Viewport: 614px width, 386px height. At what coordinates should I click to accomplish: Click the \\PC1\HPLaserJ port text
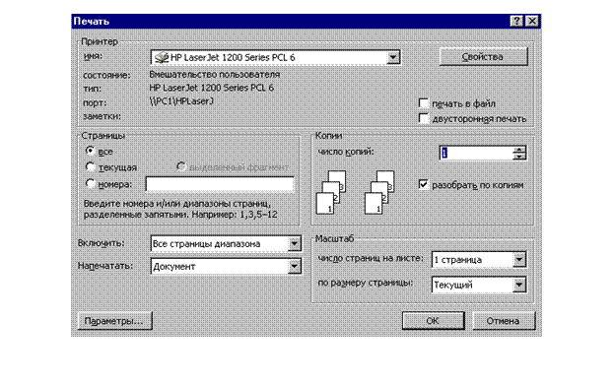tap(181, 101)
